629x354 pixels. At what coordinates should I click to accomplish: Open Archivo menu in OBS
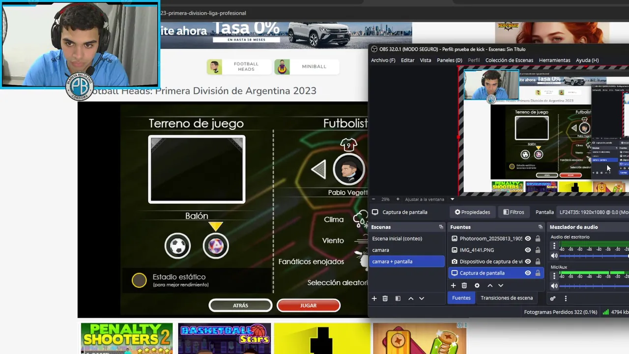pos(383,60)
